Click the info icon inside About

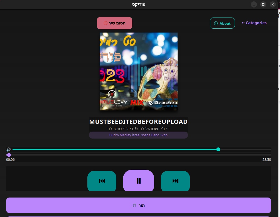(x=216, y=23)
